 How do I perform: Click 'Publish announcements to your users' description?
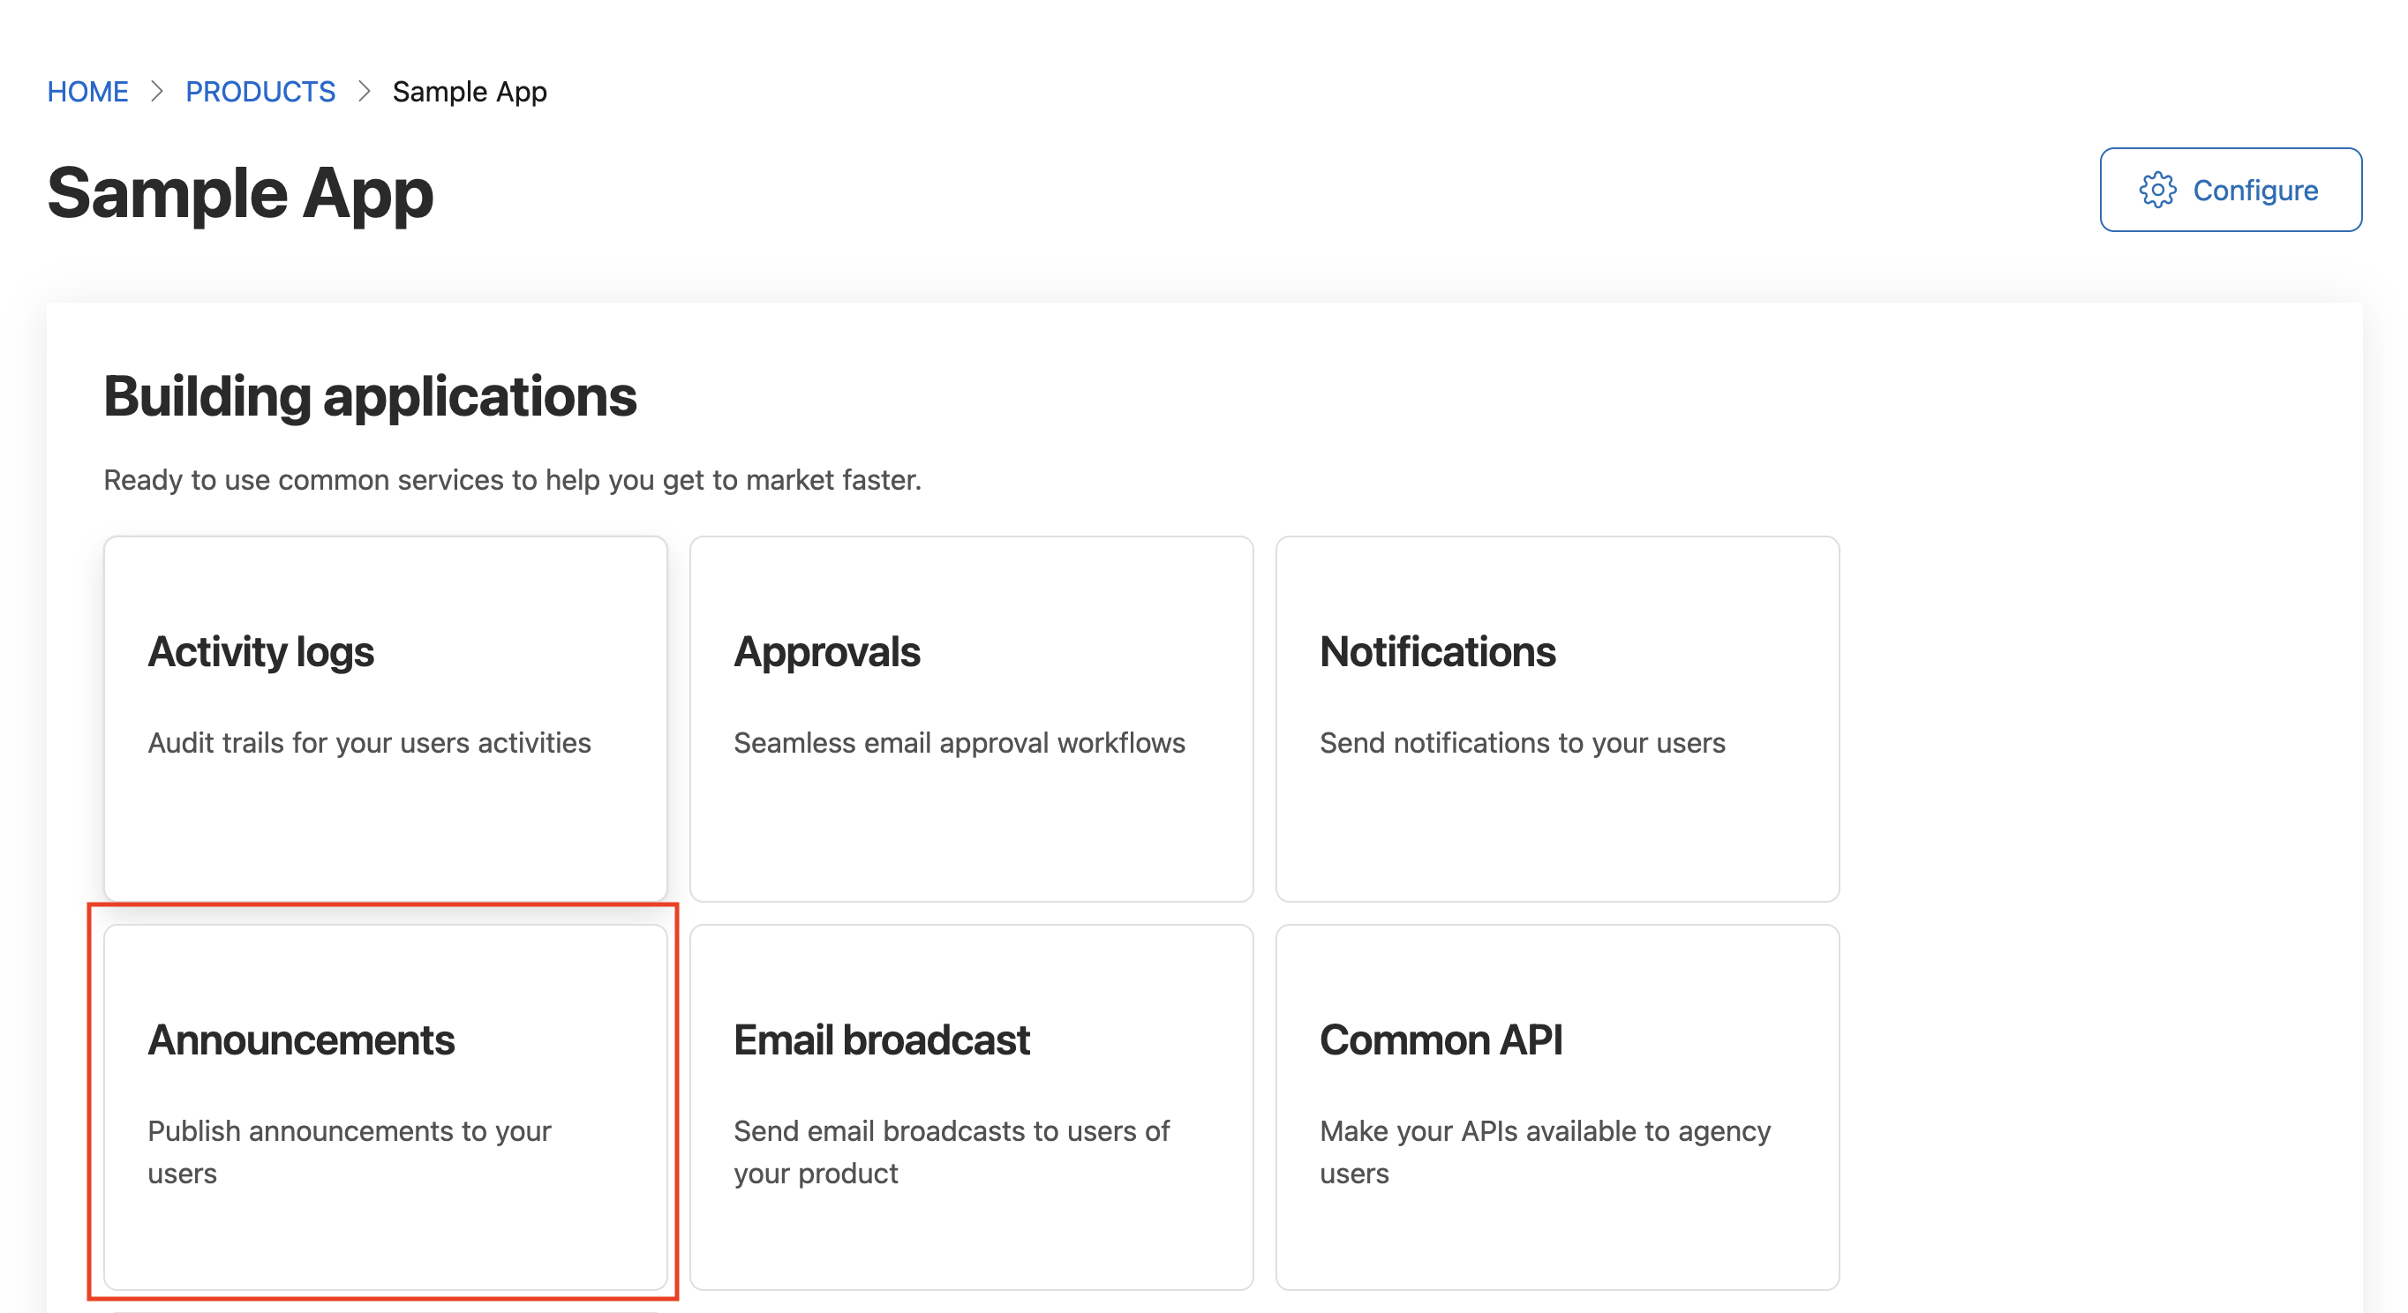350,1152
